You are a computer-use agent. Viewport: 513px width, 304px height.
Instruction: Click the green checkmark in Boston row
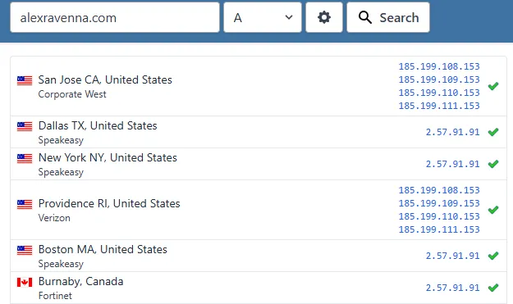point(493,256)
